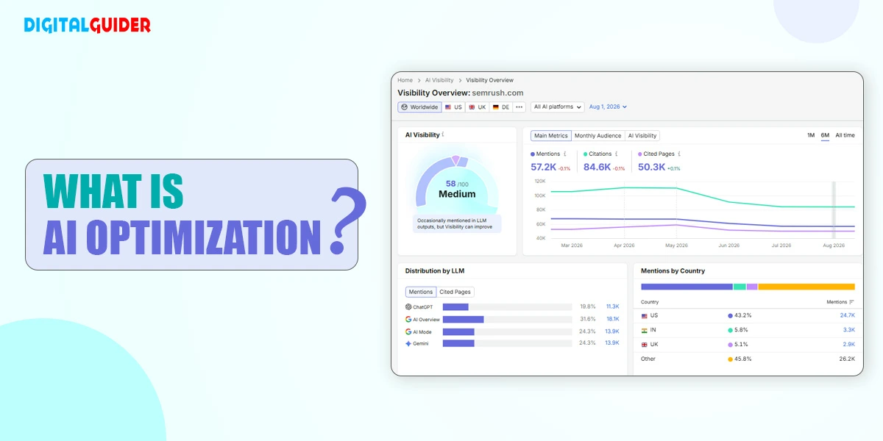Open AI Mode 13.9K mentions link
Viewport: 883px width, 441px height.
point(612,331)
